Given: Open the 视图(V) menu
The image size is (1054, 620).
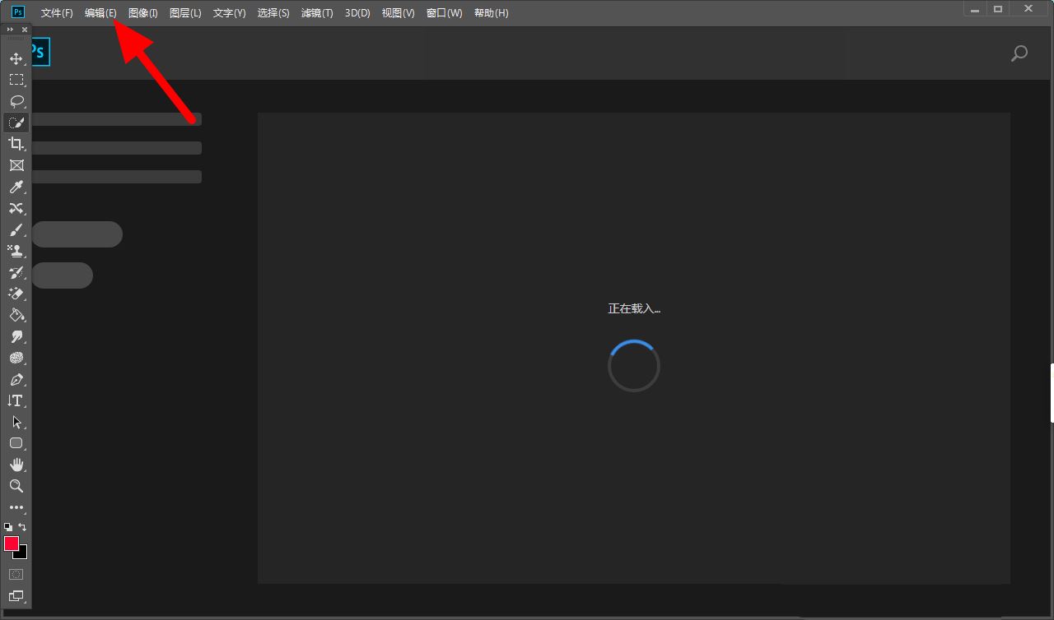Looking at the screenshot, I should (398, 13).
